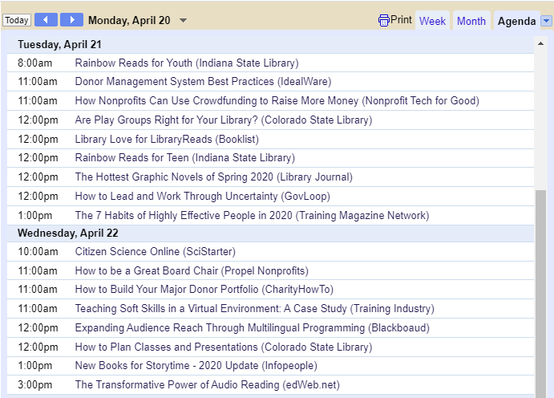Image resolution: width=554 pixels, height=398 pixels.
Task: Click 8:00am time for Rainbow Reads for Youth
Action: pos(35,63)
